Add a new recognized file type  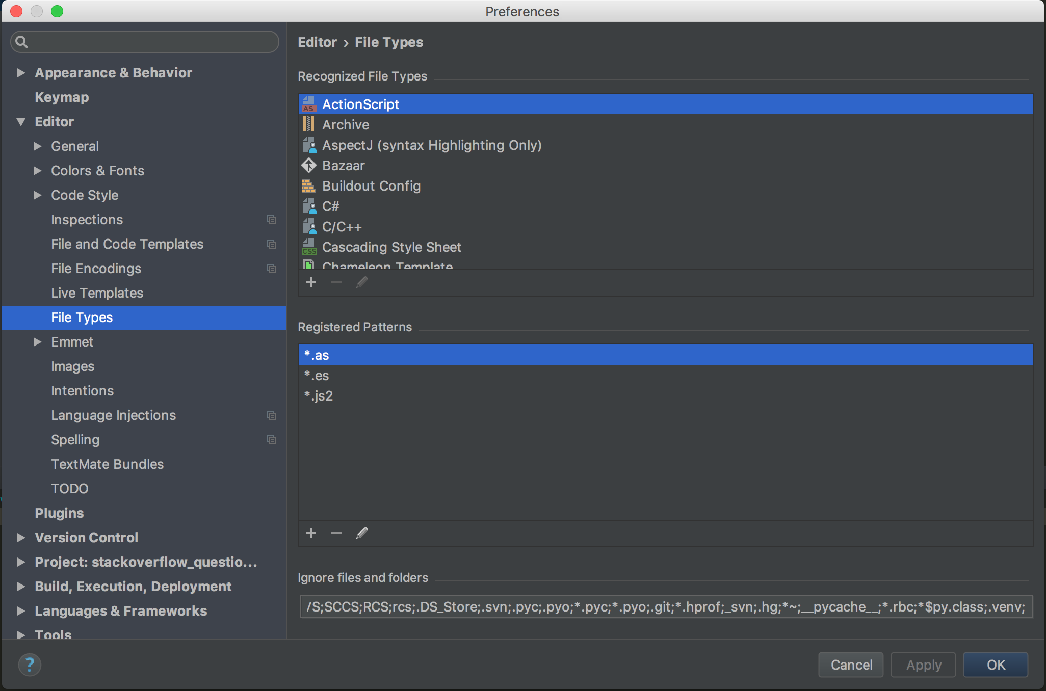pyautogui.click(x=311, y=282)
